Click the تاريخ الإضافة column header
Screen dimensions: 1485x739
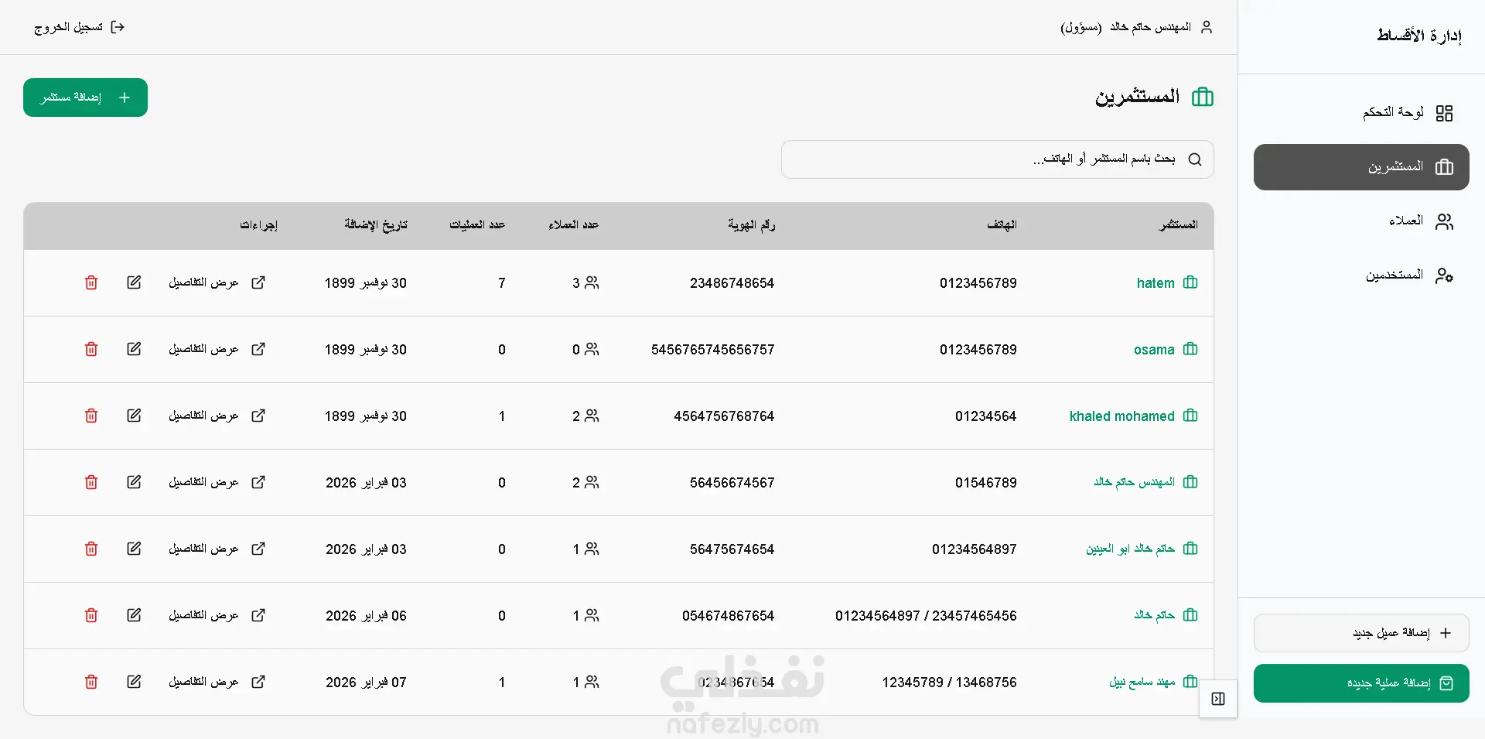[x=376, y=225]
